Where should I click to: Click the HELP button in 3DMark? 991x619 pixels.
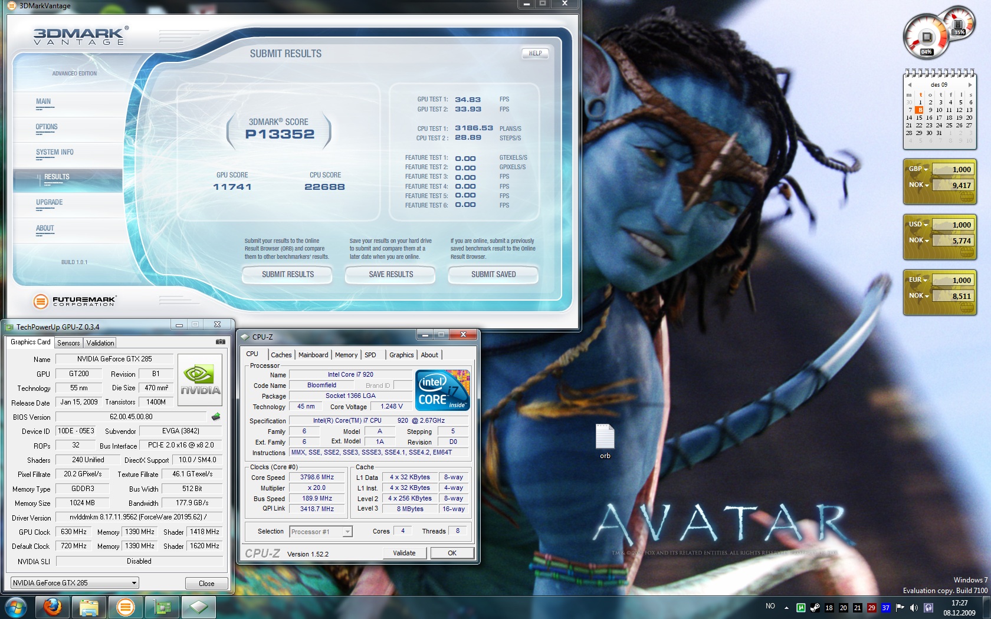tap(535, 54)
